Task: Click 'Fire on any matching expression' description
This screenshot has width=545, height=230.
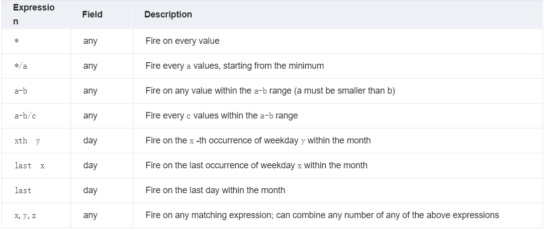Action: click(x=322, y=215)
